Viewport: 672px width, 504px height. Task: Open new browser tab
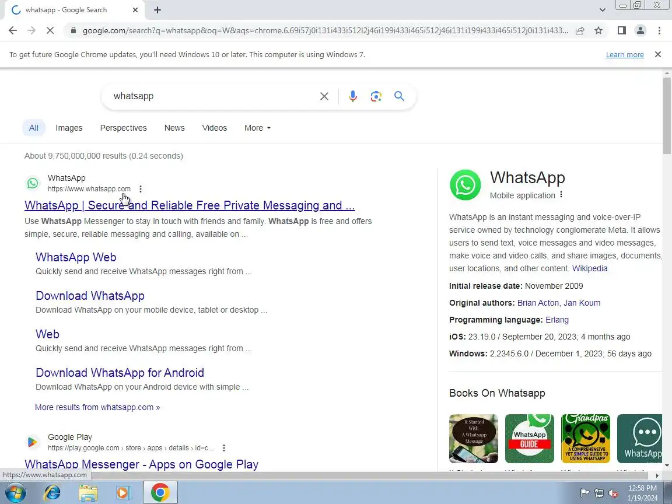[157, 10]
